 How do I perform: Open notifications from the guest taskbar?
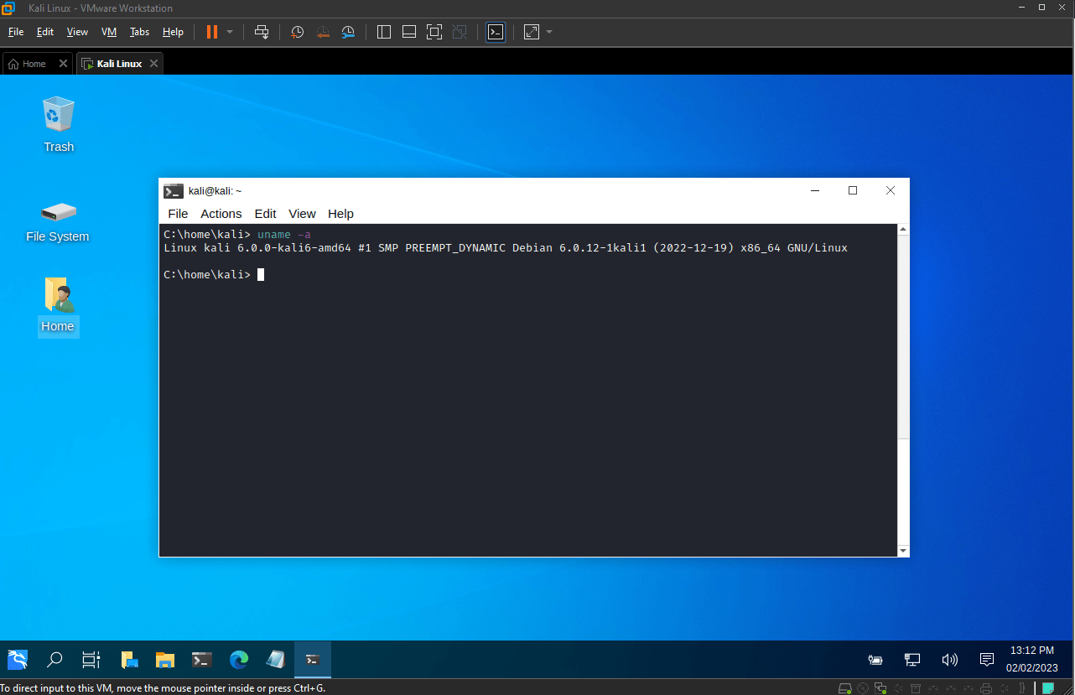pos(986,660)
